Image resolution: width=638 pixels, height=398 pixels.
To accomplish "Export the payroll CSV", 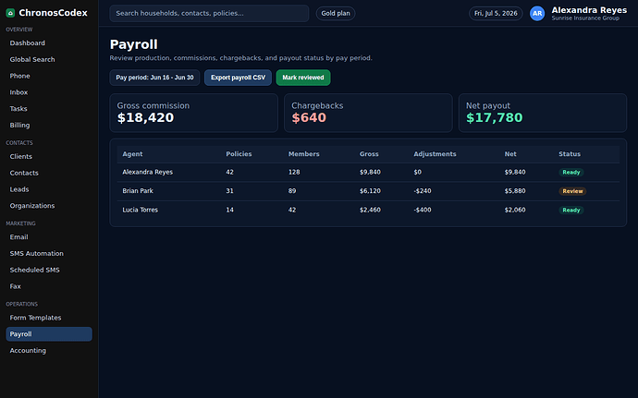I will coord(238,78).
